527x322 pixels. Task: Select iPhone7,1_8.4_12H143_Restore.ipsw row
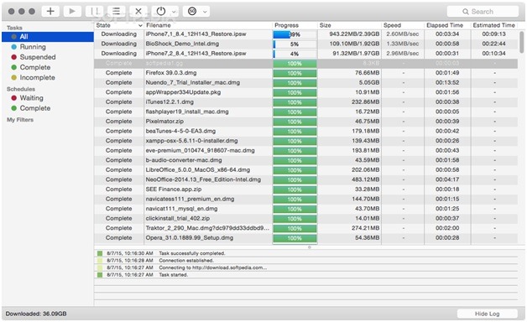(x=305, y=34)
